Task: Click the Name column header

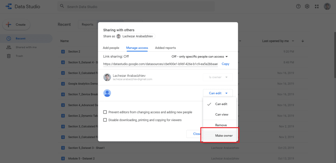Action: 64,41
